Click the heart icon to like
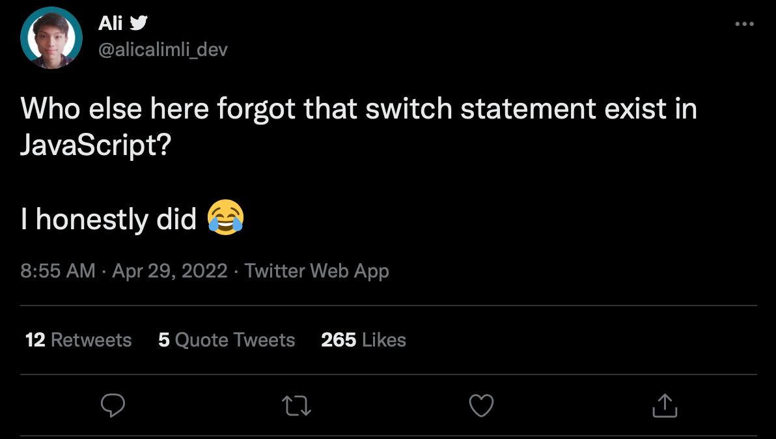Viewport: 776px width, 439px height. tap(481, 405)
